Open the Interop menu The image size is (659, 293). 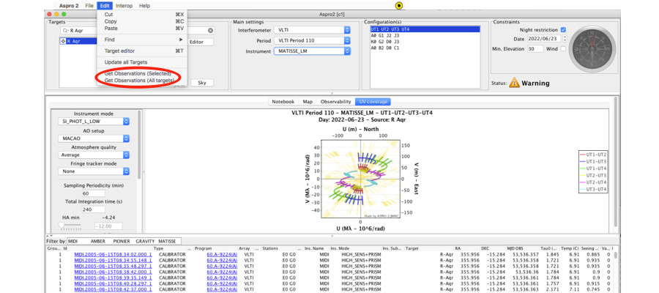point(124,6)
